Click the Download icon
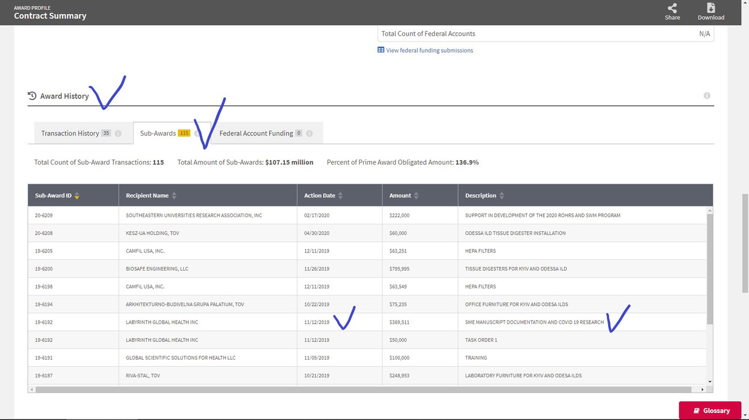The image size is (749, 420). point(711,8)
